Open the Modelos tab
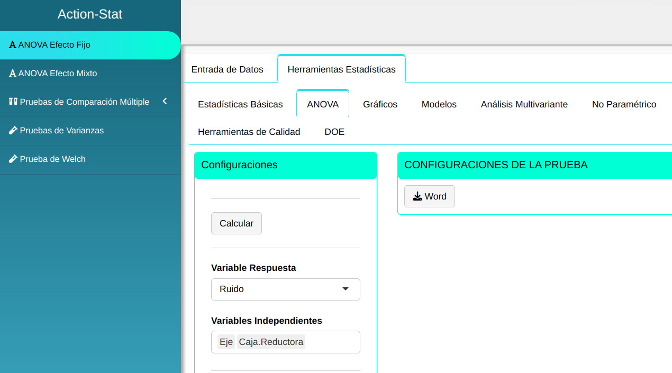672x373 pixels. [439, 104]
